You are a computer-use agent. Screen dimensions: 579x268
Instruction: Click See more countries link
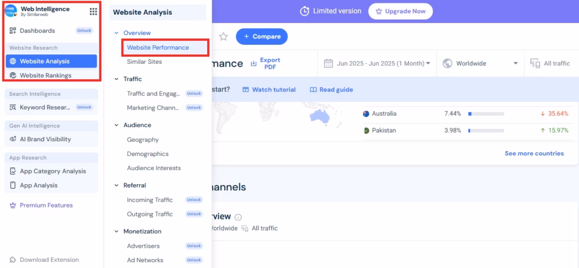click(x=534, y=153)
